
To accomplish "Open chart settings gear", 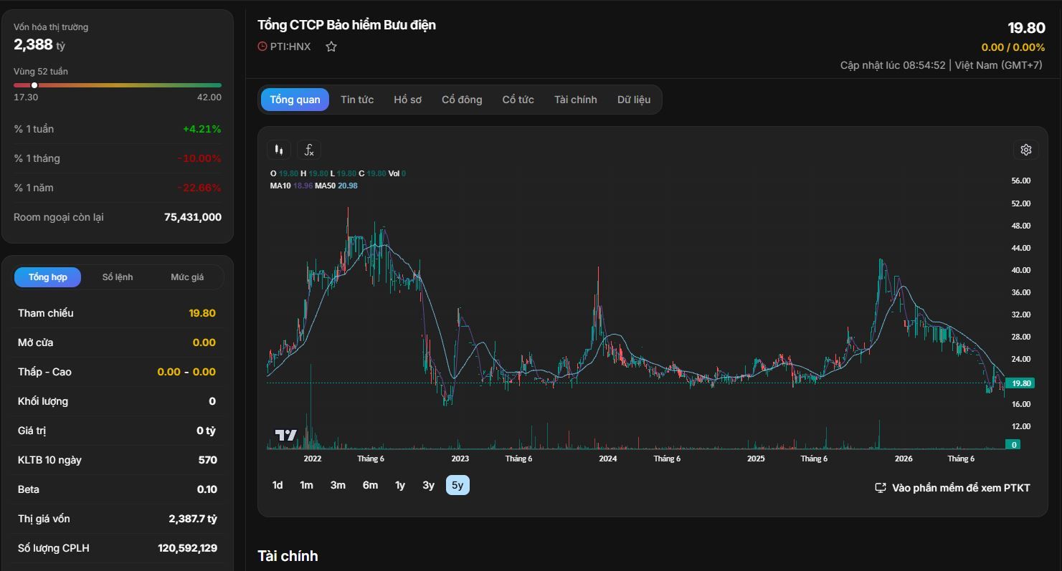I will 1026,150.
